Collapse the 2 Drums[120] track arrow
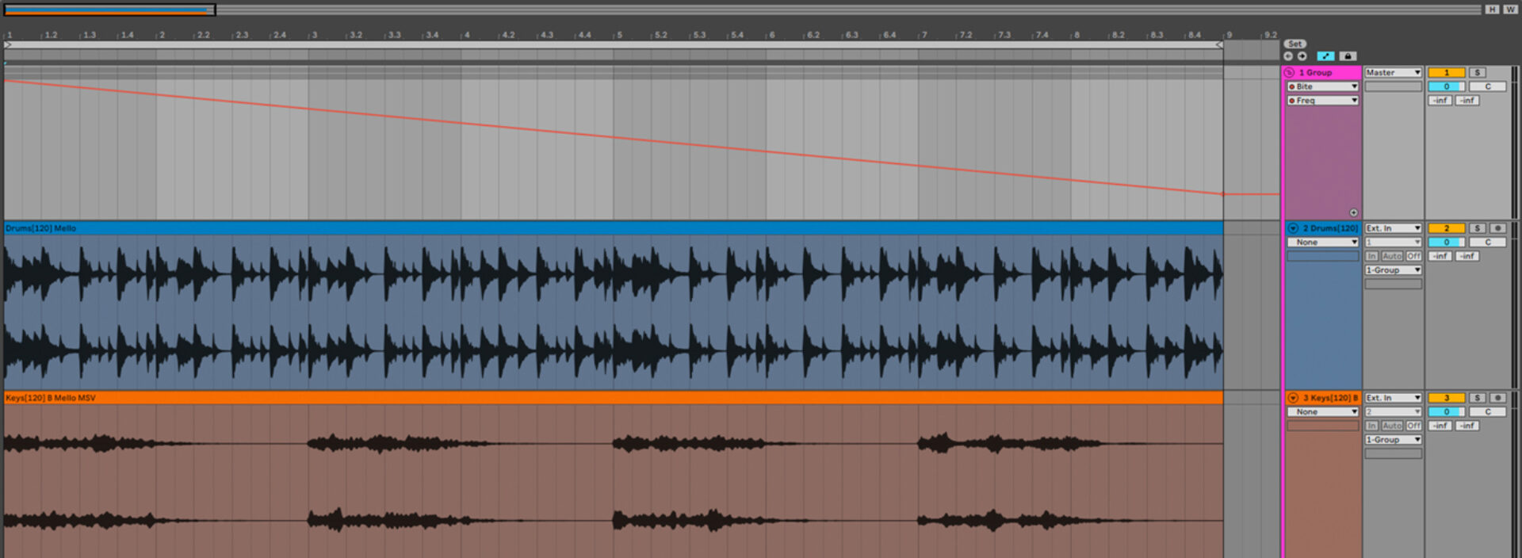1522x558 pixels. [1293, 228]
